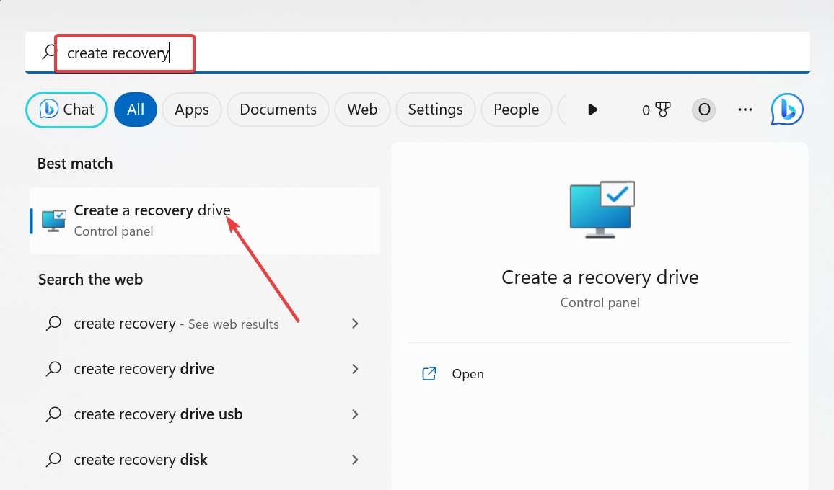834x490 pixels.
Task: Click the recovery drive monitor icon in results
Action: [53, 220]
